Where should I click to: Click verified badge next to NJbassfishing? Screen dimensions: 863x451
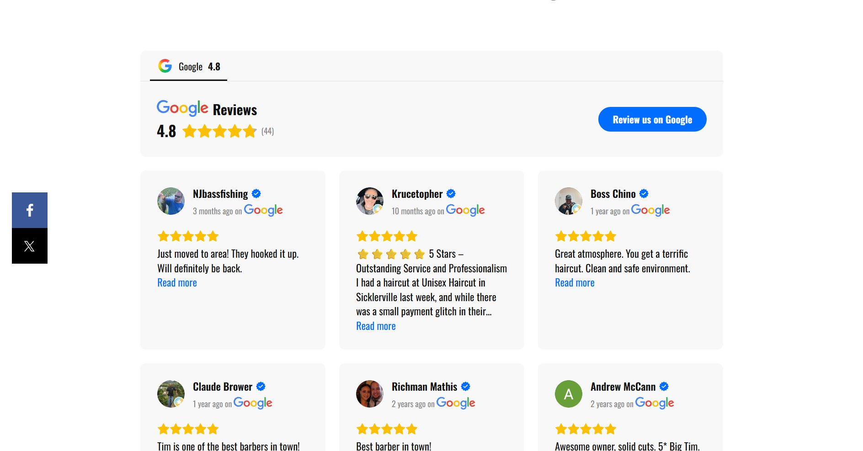tap(256, 194)
